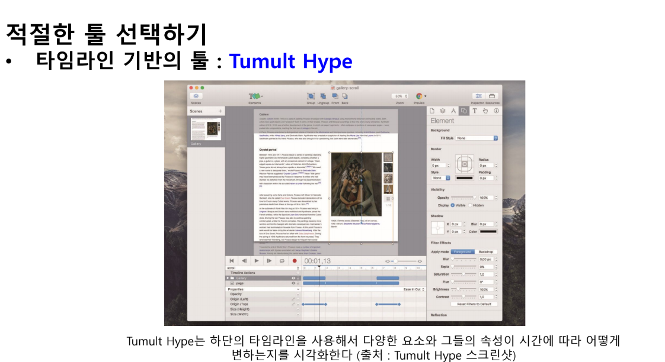
Task: Click the border sides selector diagram
Action: click(x=465, y=164)
